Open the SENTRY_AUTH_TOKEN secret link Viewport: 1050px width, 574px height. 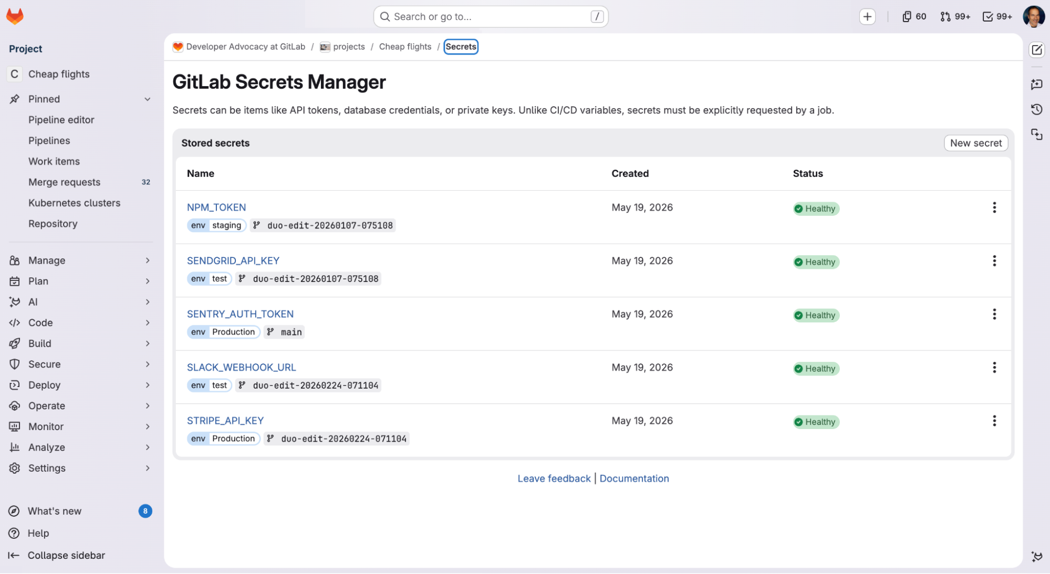tap(240, 314)
